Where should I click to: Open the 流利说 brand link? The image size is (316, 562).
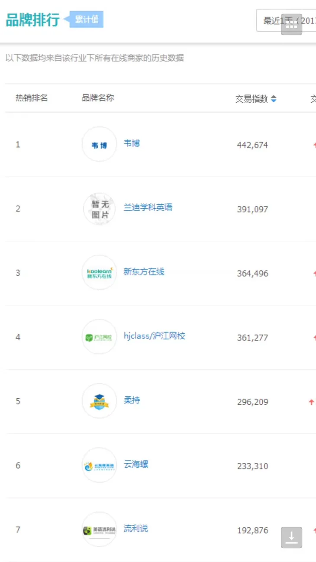click(x=135, y=529)
